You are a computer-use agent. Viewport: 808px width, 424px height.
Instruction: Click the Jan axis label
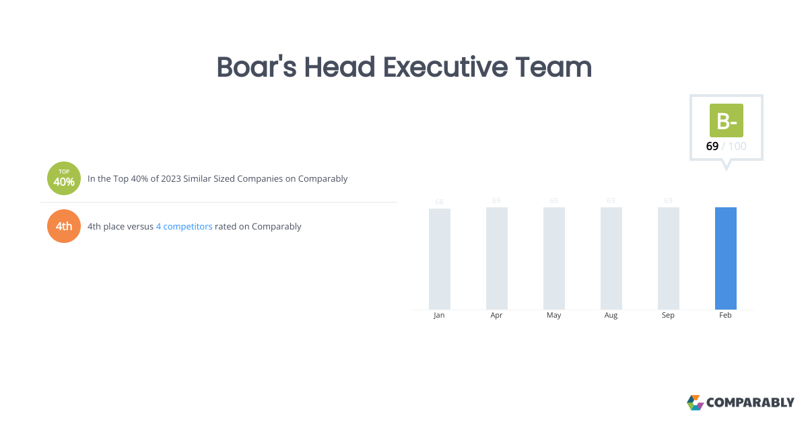(x=439, y=315)
